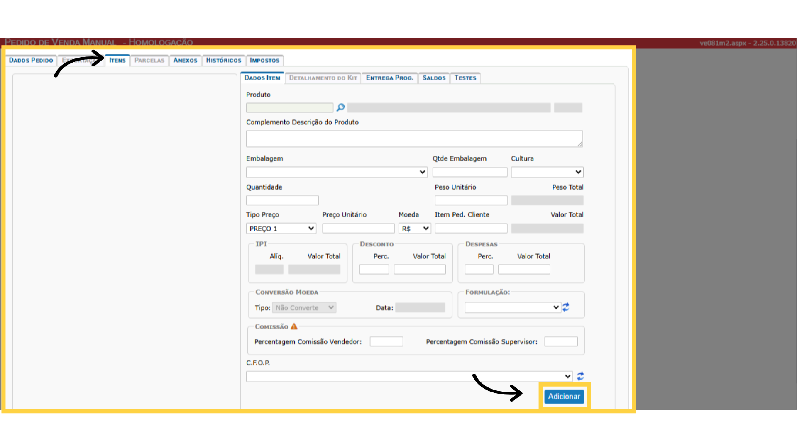Open the Embalagem dropdown

coord(337,172)
